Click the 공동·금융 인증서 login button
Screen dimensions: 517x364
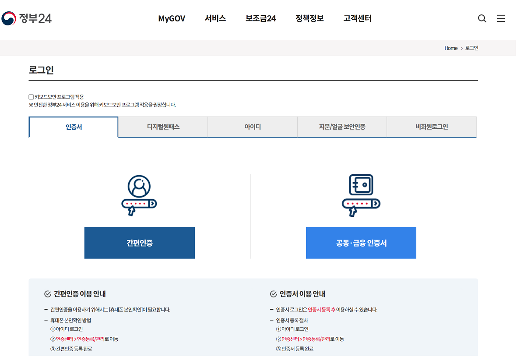(361, 243)
